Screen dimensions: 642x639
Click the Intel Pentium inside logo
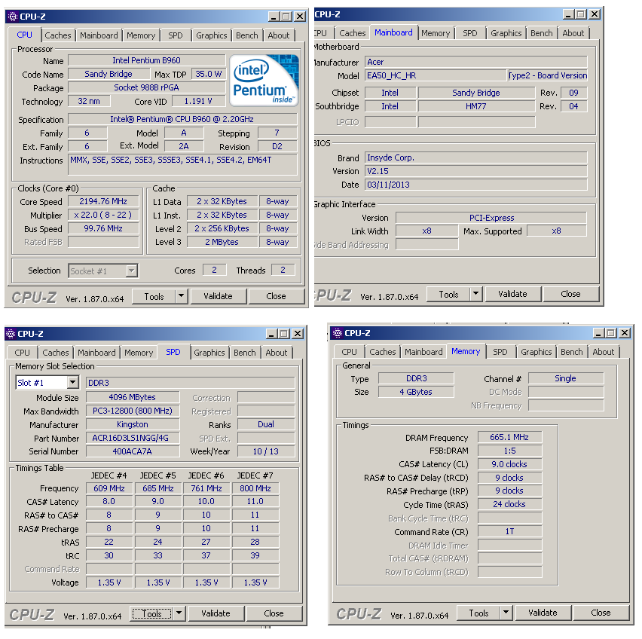(264, 80)
